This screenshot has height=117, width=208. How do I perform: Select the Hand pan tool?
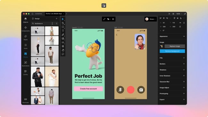click(x=63, y=50)
